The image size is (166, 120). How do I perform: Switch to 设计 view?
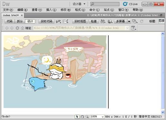30,21
